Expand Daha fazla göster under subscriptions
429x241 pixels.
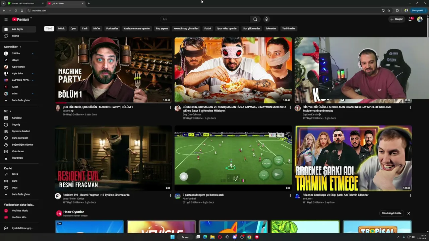point(19,100)
